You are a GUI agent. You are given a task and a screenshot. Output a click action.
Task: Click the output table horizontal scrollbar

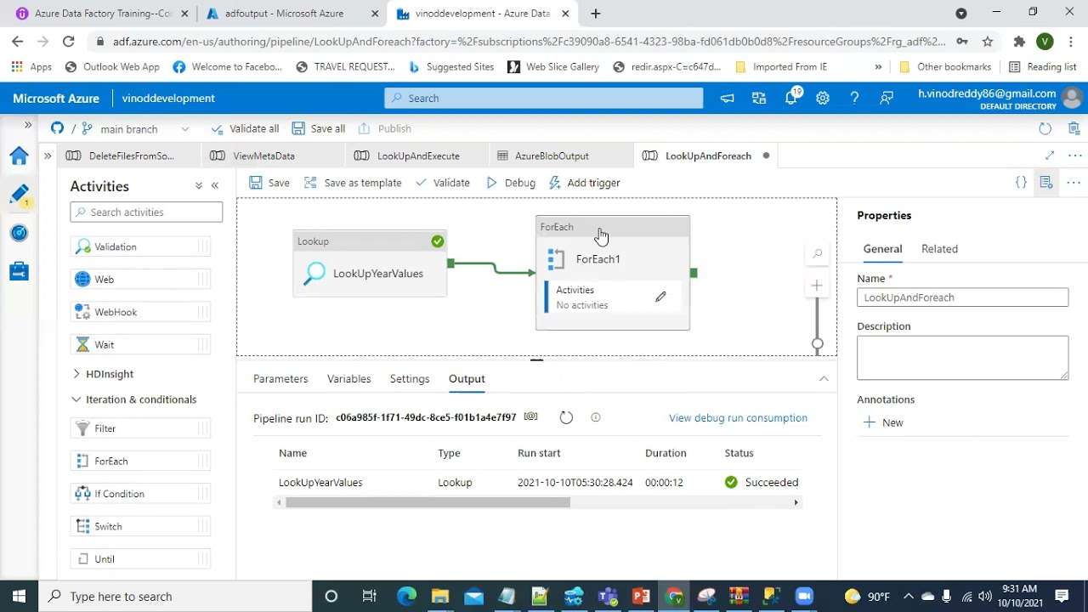428,502
